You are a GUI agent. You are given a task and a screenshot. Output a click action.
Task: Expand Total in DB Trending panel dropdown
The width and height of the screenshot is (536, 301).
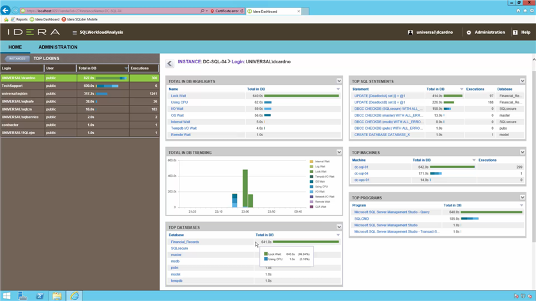(339, 152)
